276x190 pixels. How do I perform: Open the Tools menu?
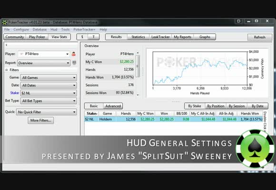click(65, 29)
